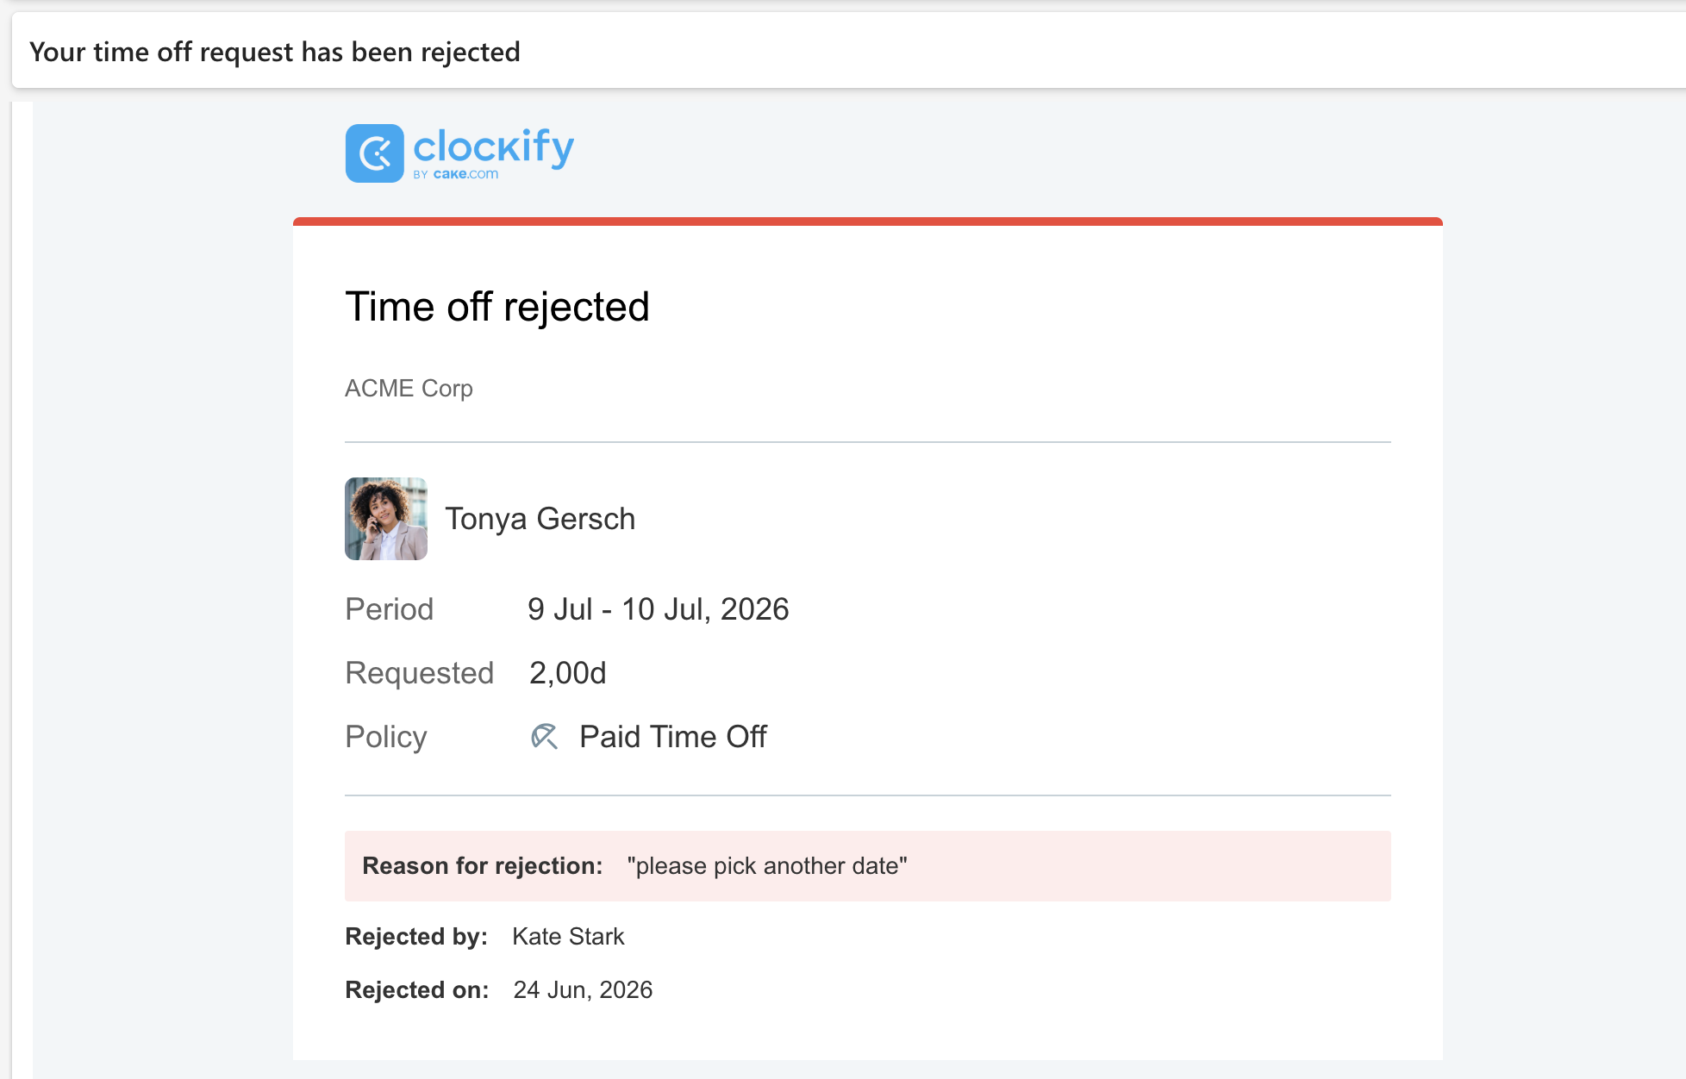Click the 'clockify' wordmark text
The image size is (1686, 1079).
coord(494,147)
